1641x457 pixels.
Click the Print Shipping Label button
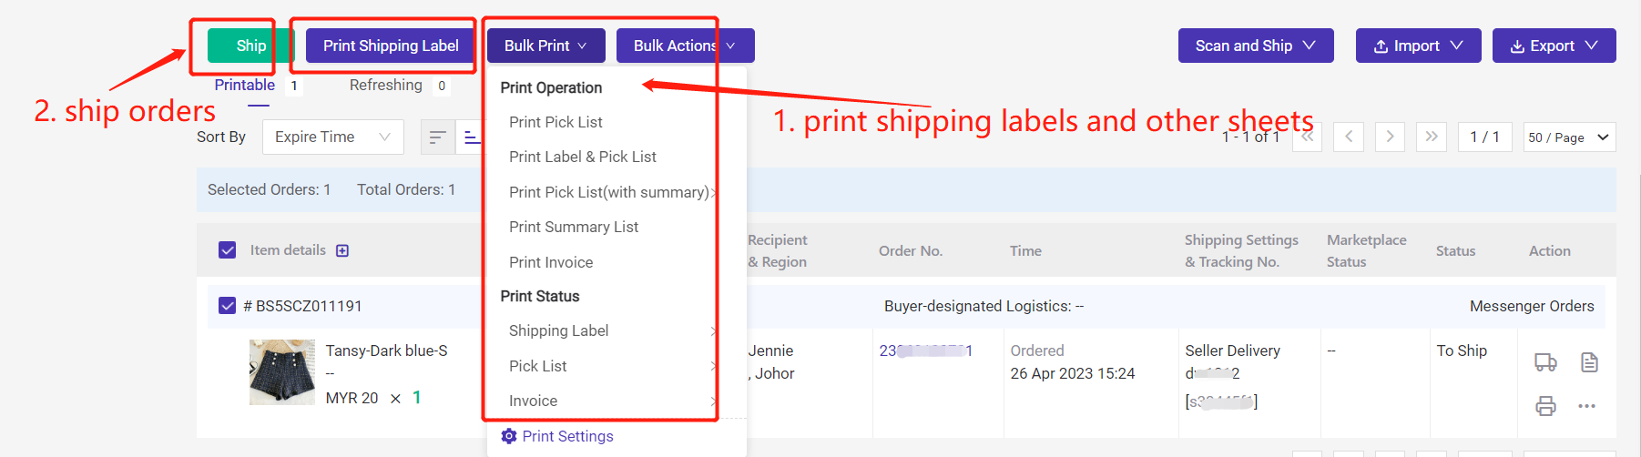coord(391,46)
